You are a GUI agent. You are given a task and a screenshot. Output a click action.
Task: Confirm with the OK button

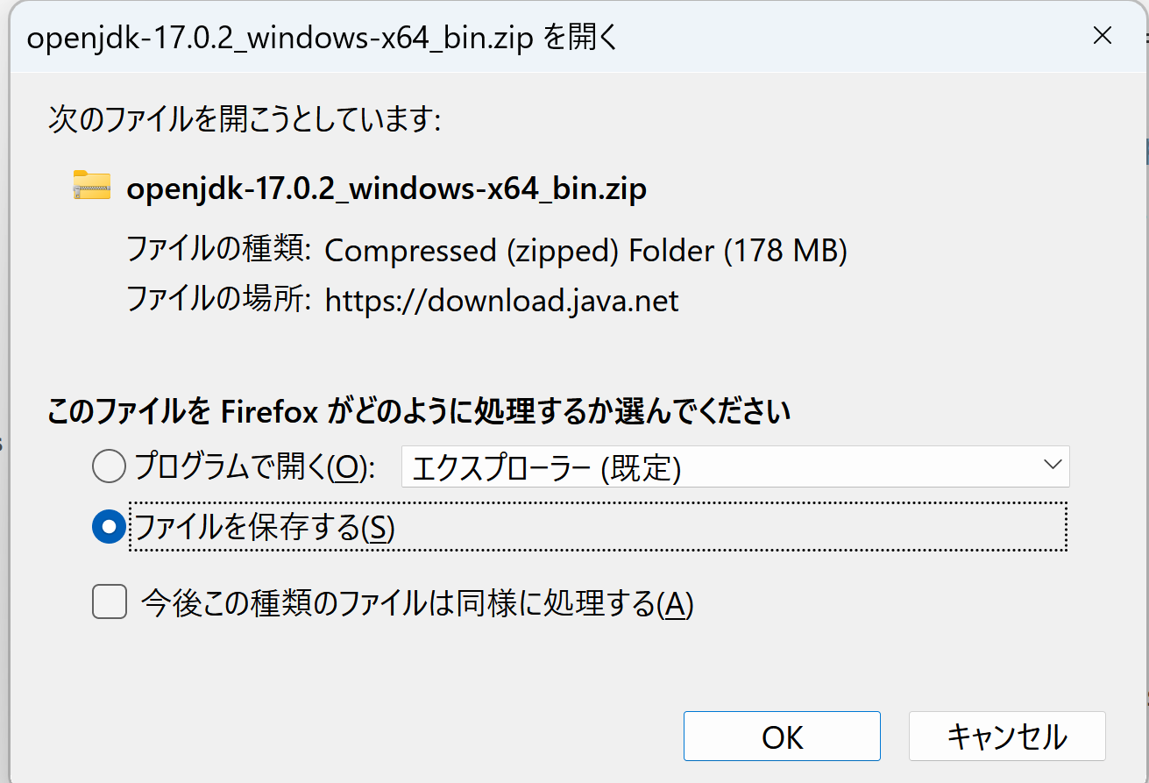tap(782, 737)
